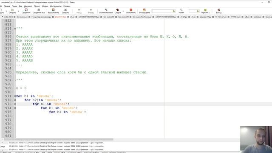Click the Revert (Восстановить) toolbar icon
Image resolution: width=272 pixels, height=153 pixels.
coord(53,10)
